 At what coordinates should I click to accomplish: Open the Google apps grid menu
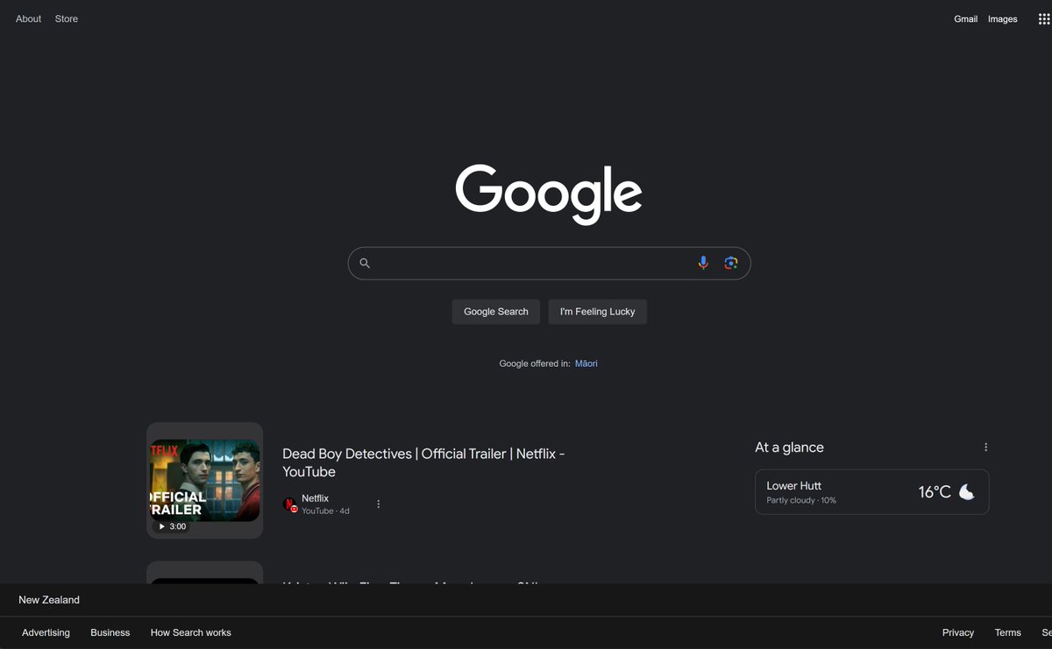pos(1044,18)
